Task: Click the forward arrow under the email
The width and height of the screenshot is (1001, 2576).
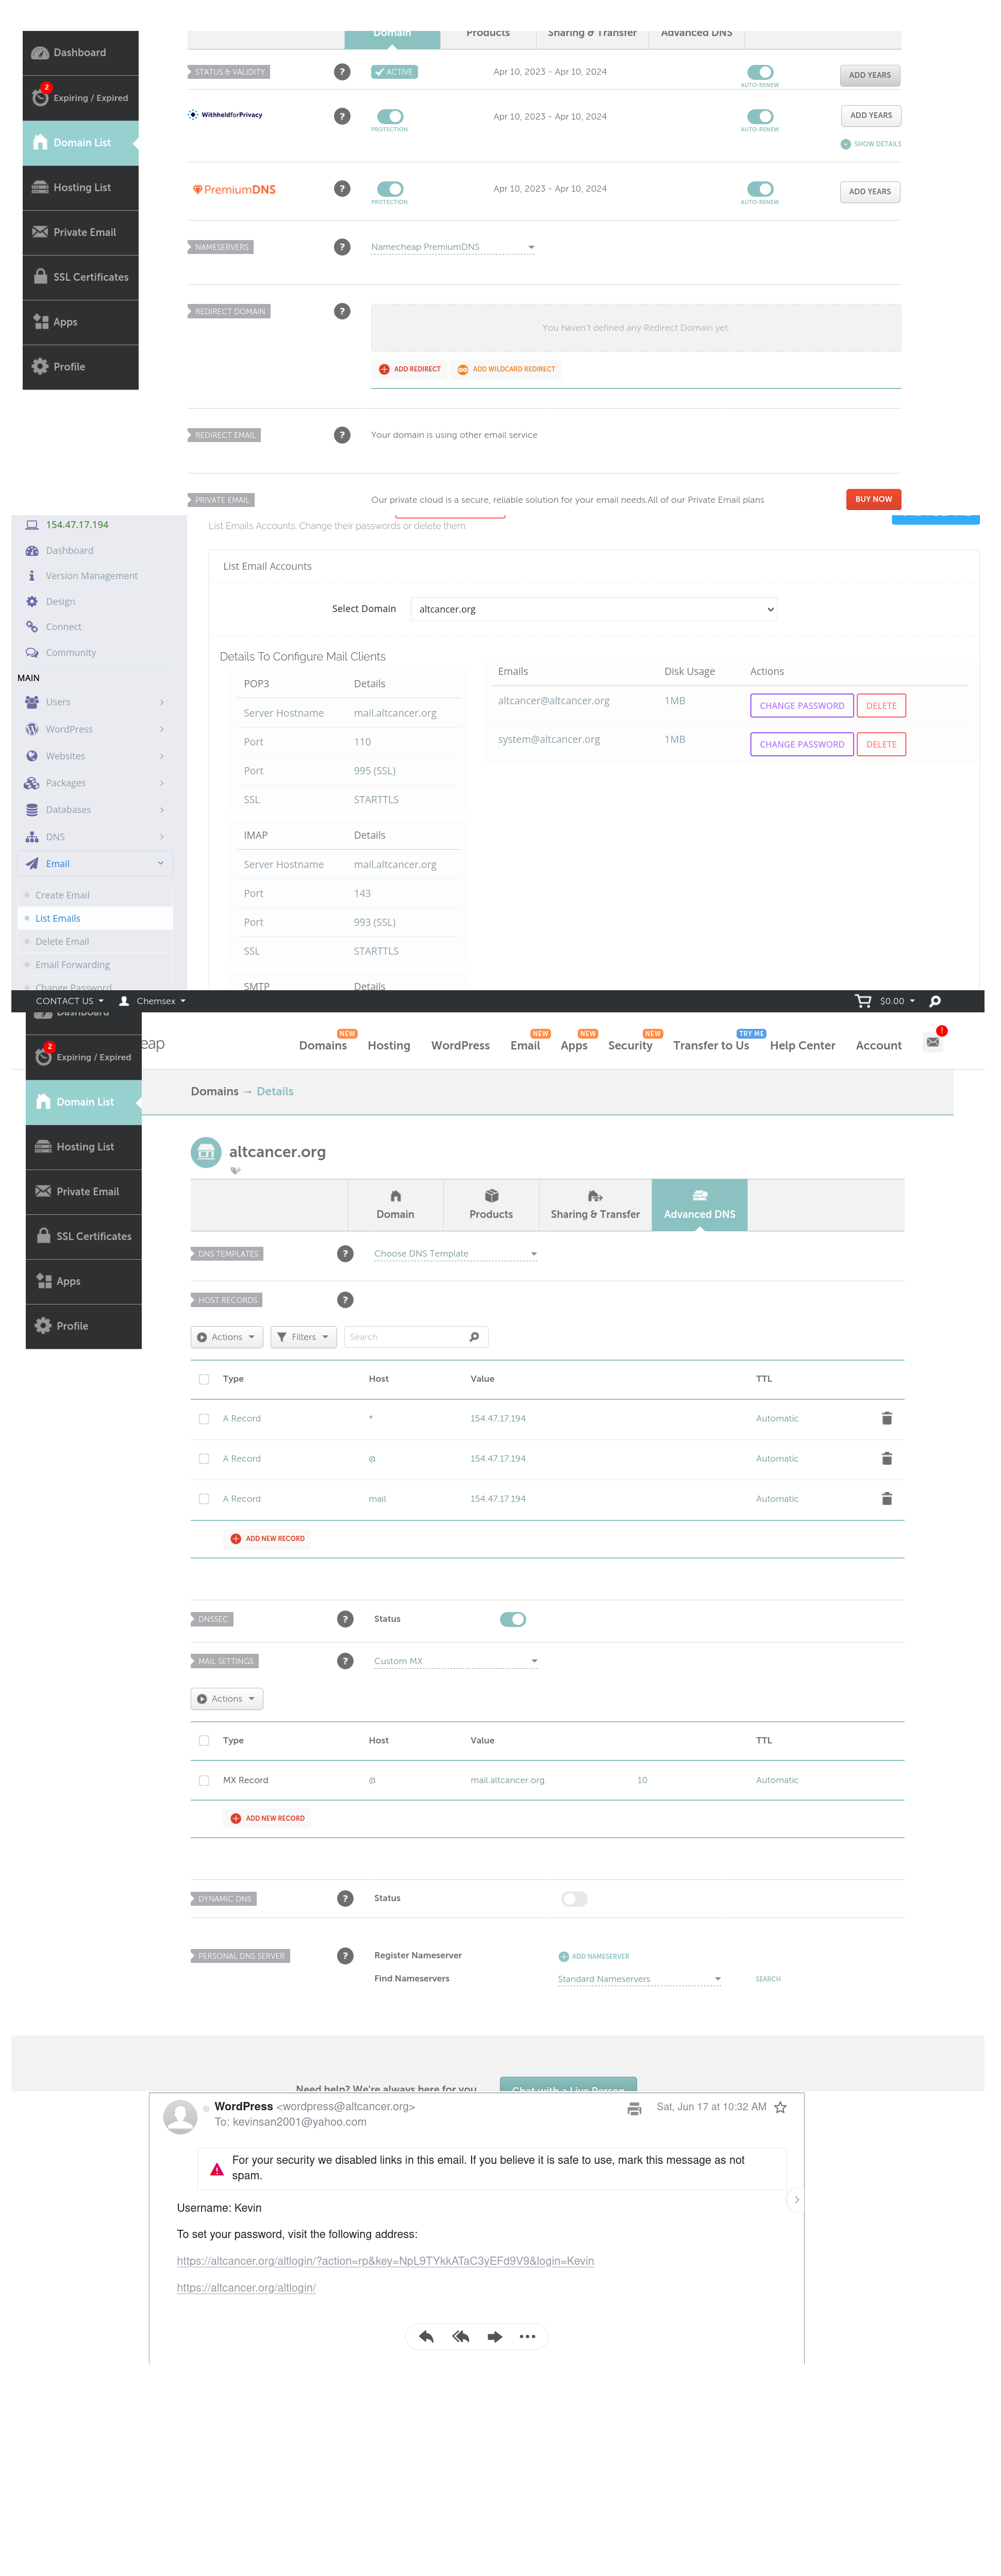Action: [x=494, y=2337]
